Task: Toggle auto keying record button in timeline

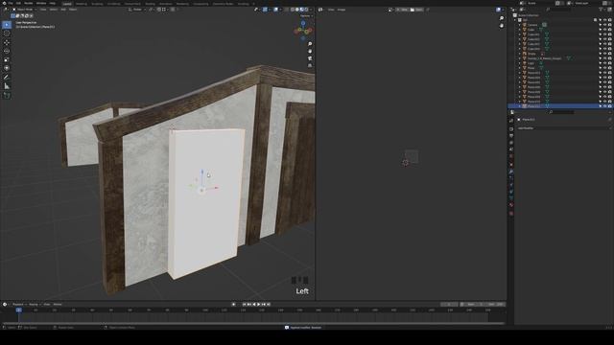Action: coord(234,305)
